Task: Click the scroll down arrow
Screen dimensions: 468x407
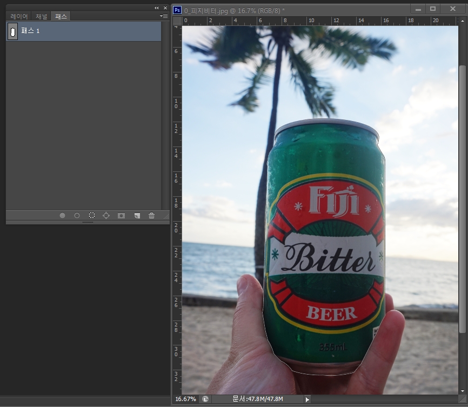Action: (463, 391)
